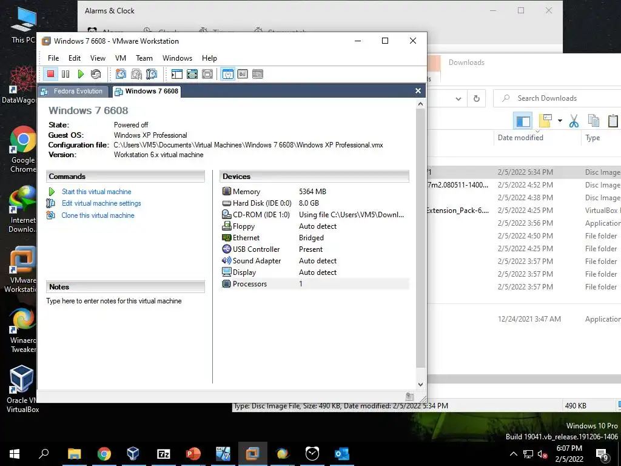Select the Floppy device row

tap(315, 226)
